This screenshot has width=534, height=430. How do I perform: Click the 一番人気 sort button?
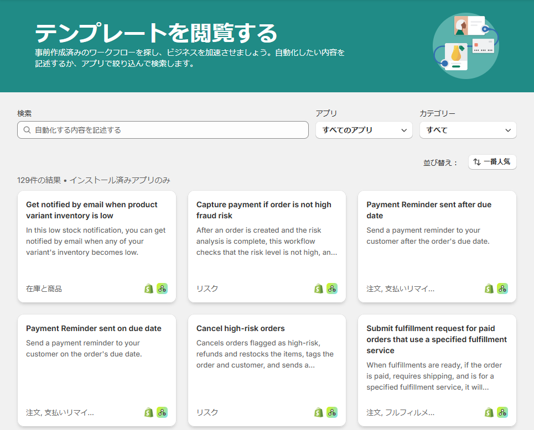point(492,162)
